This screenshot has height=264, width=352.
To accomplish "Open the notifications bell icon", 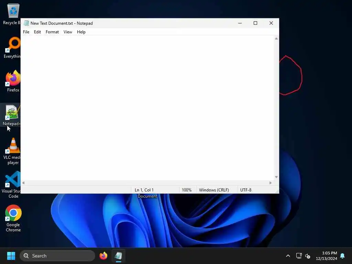I will (x=343, y=256).
